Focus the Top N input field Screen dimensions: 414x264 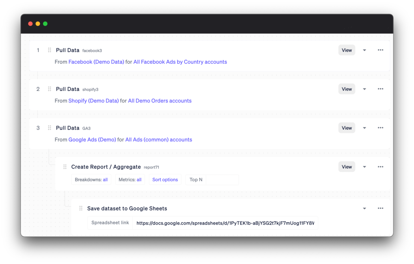pos(222,180)
